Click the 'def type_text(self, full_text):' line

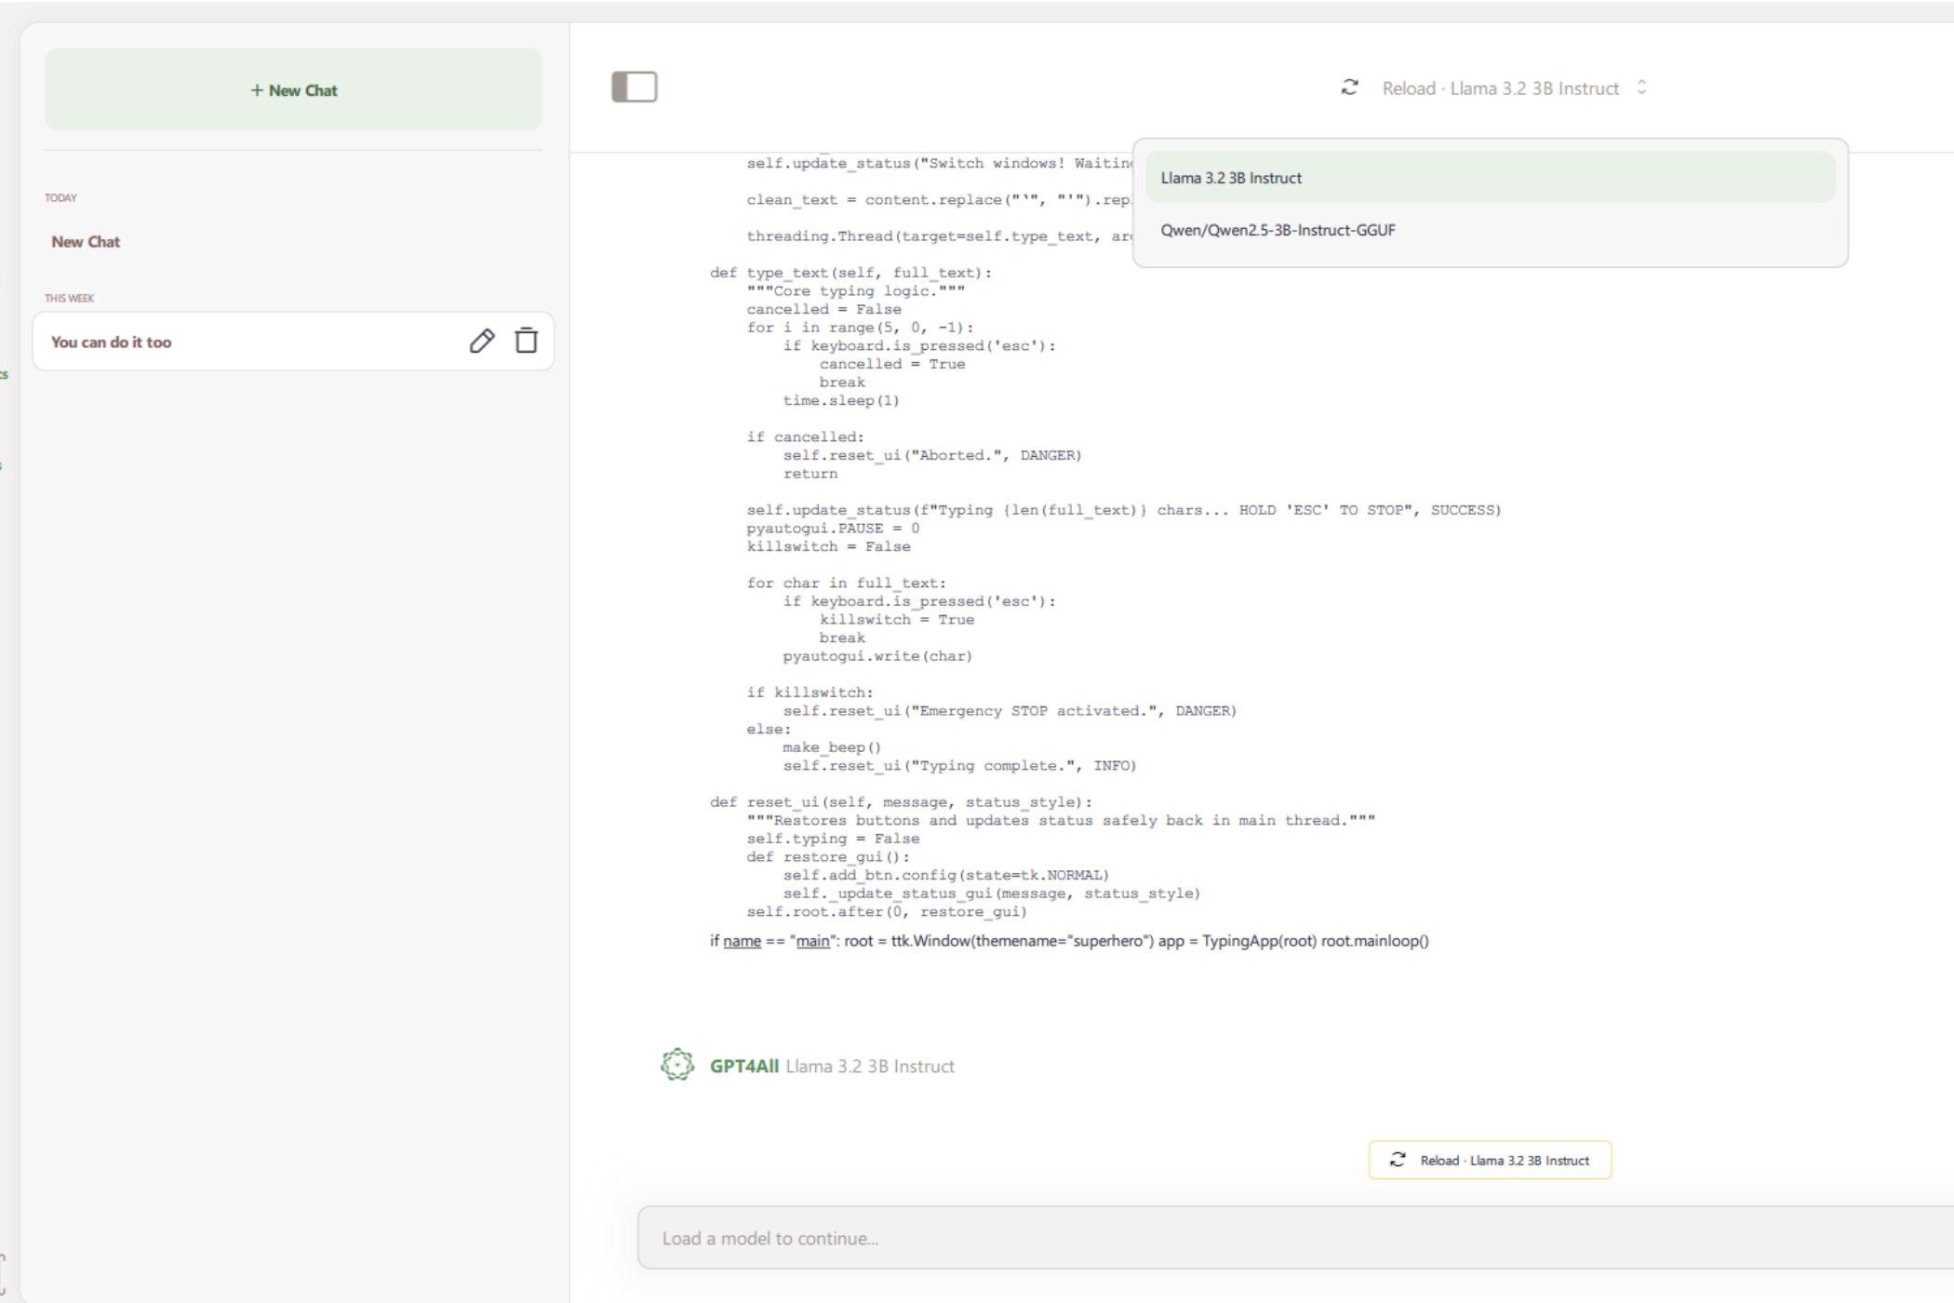pyautogui.click(x=851, y=273)
